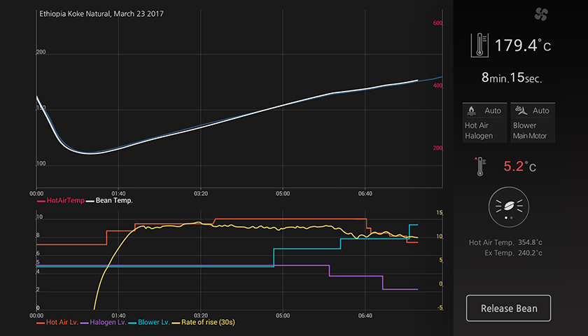Image resolution: width=588 pixels, height=336 pixels.
Task: Select the page indicator dots below bean icon
Action: point(508,218)
